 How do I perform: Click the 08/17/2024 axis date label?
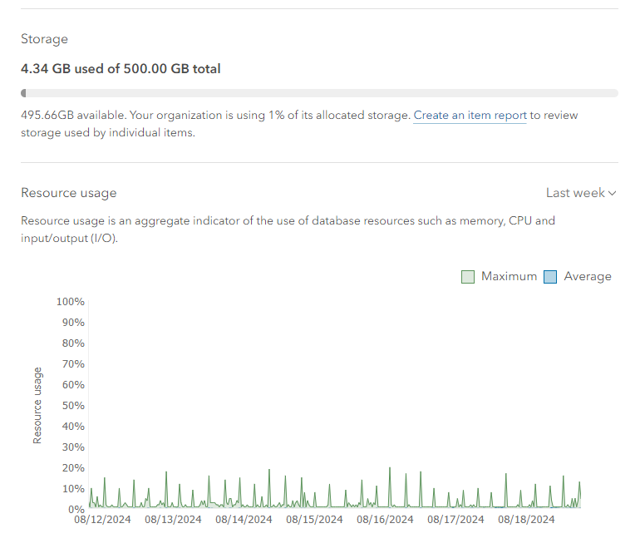[455, 520]
